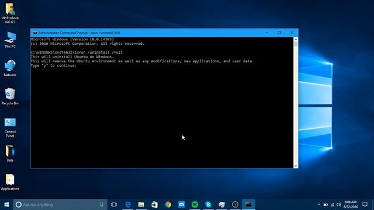Open Task View from taskbar
374x210 pixels.
coord(114,205)
